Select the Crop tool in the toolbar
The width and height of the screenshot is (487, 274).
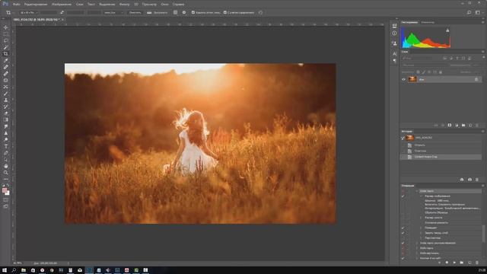pyautogui.click(x=5, y=54)
